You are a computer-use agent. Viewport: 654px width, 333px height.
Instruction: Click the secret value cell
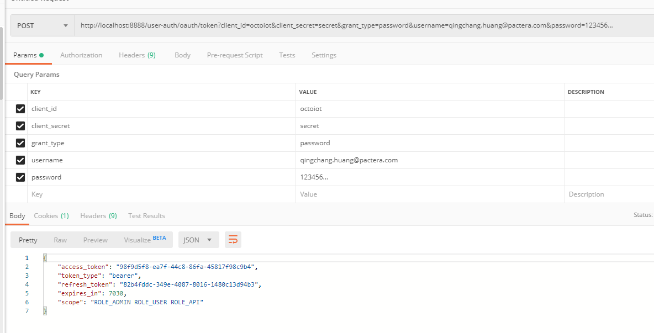coord(430,126)
